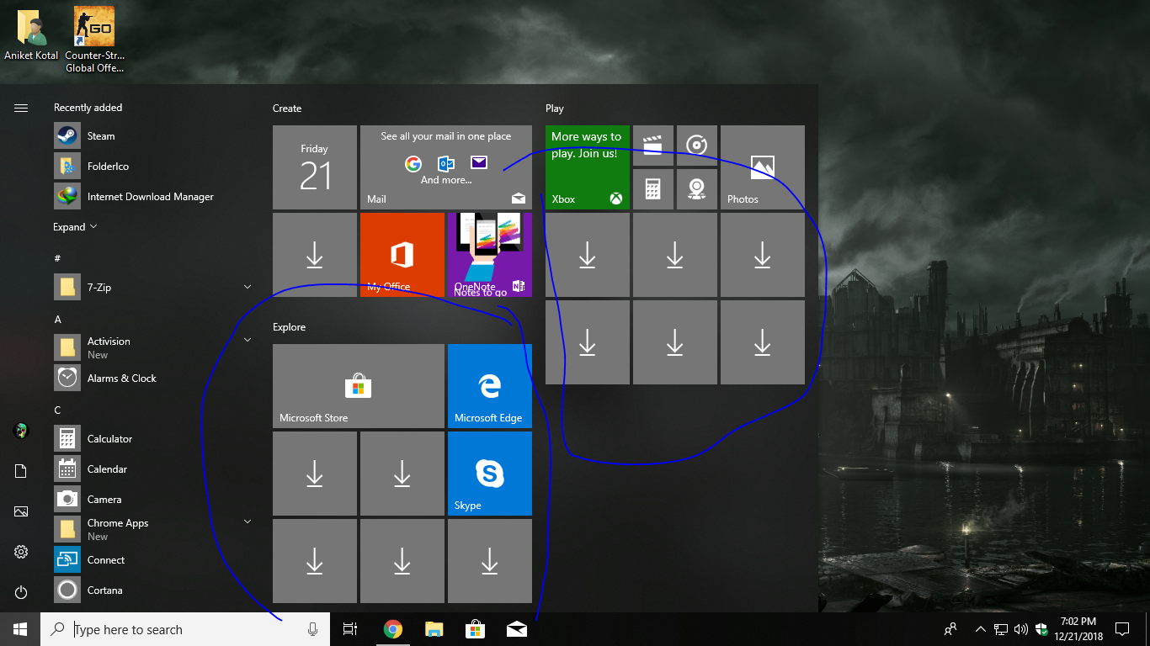Open small Calculator tile
Screen dimensions: 1150x646
pyautogui.click(x=653, y=189)
